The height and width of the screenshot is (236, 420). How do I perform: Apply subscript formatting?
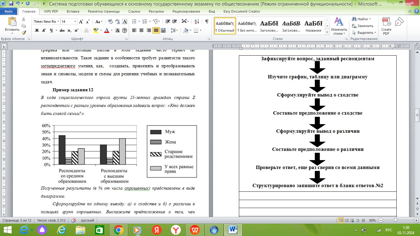[x=69, y=30]
